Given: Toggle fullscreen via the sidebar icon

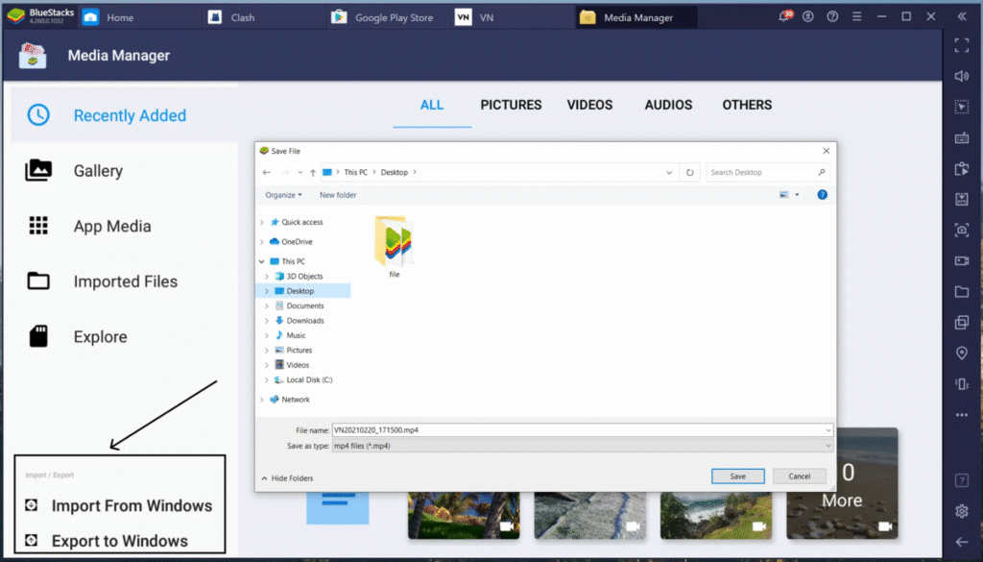Looking at the screenshot, I should (962, 44).
